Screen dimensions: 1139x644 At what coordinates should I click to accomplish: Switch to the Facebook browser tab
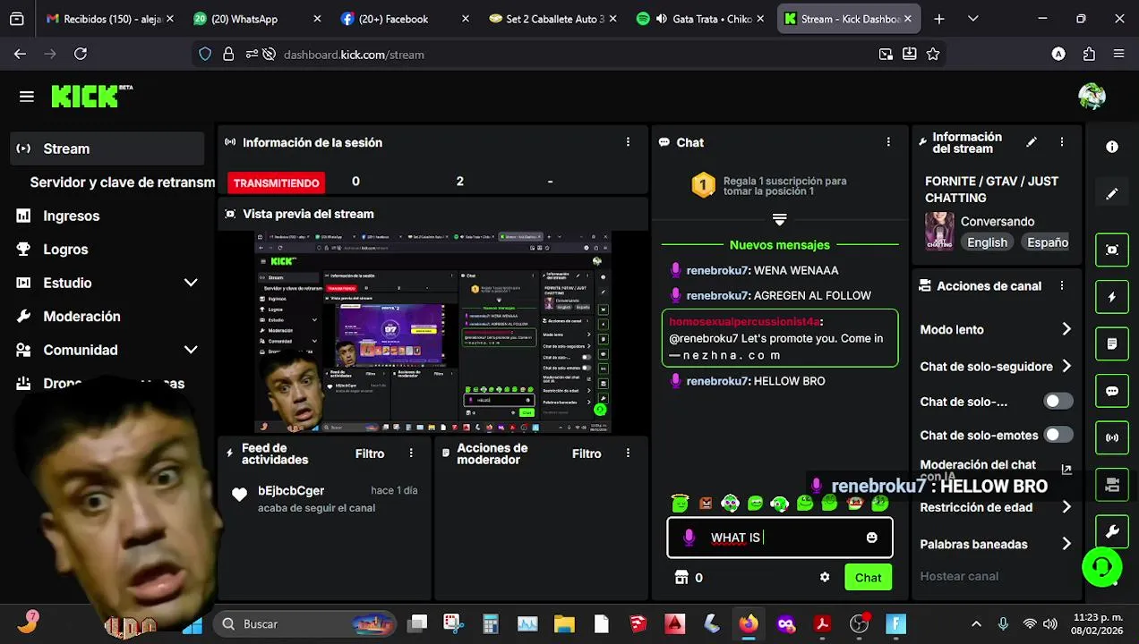coord(404,19)
